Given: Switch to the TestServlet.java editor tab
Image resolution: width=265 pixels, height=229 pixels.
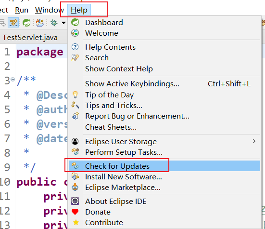Looking at the screenshot, I should tap(30, 38).
